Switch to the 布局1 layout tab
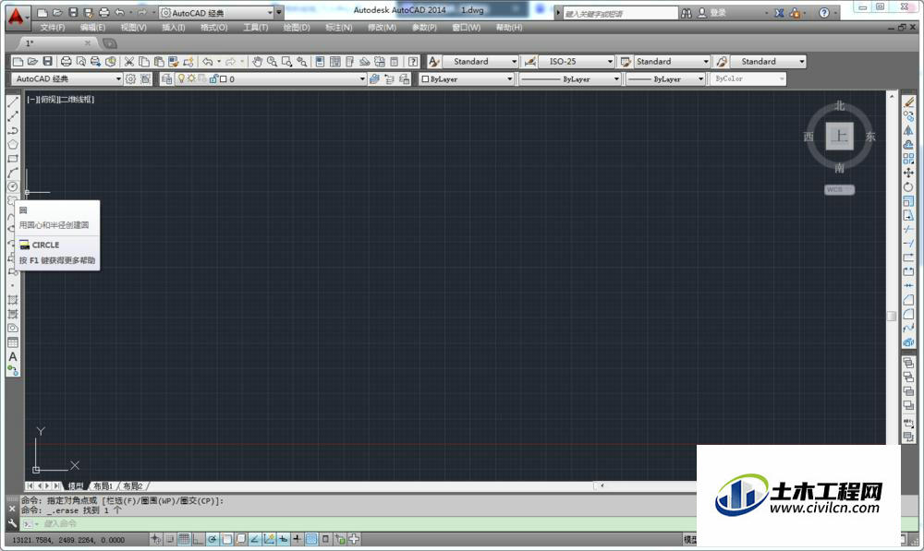 [103, 486]
